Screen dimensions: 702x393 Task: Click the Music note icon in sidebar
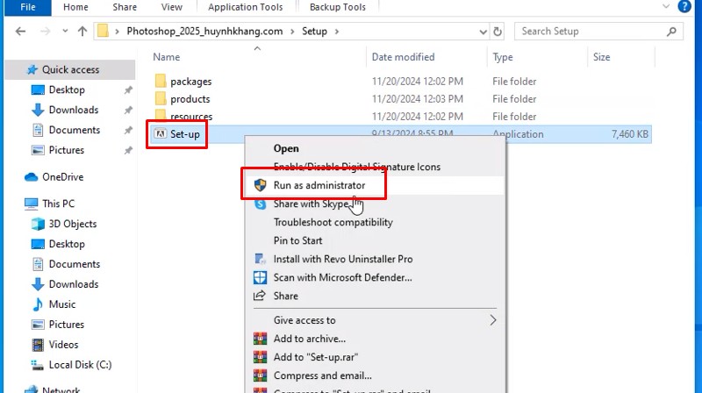38,304
